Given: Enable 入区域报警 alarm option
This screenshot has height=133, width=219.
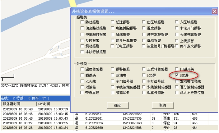Looking at the screenshot, I should 177,22.
